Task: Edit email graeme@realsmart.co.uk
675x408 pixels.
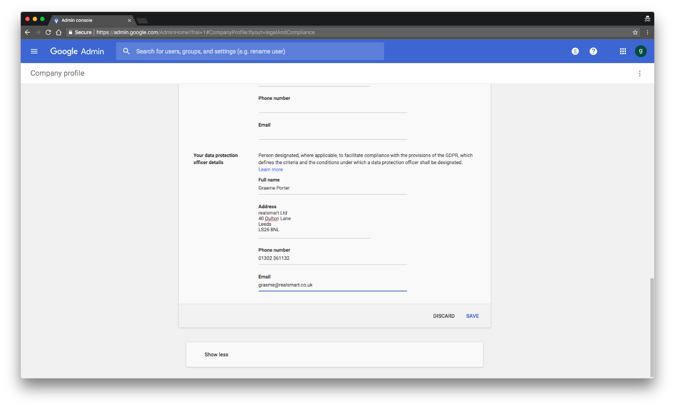Action: (332, 286)
